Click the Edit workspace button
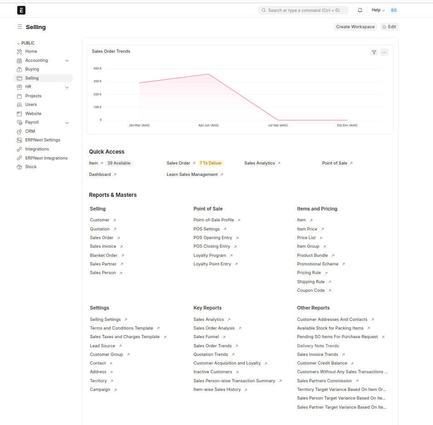 pyautogui.click(x=389, y=27)
